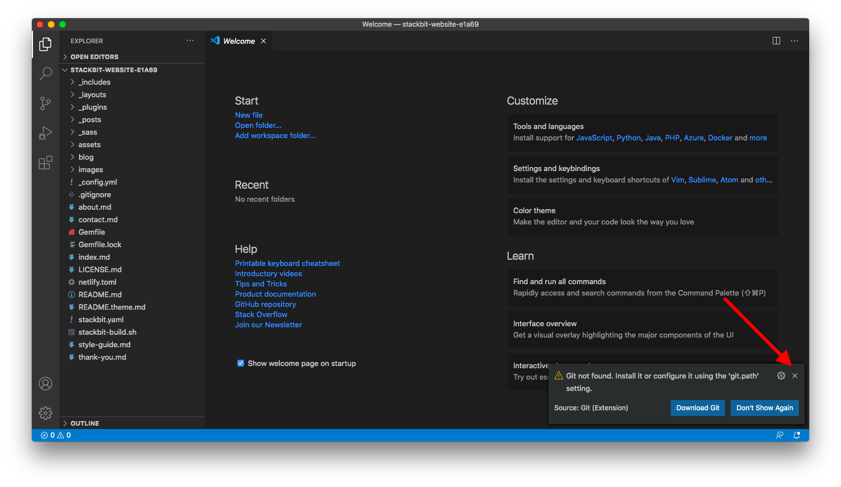Open editor more actions ellipsis
The image size is (841, 487).
click(794, 41)
